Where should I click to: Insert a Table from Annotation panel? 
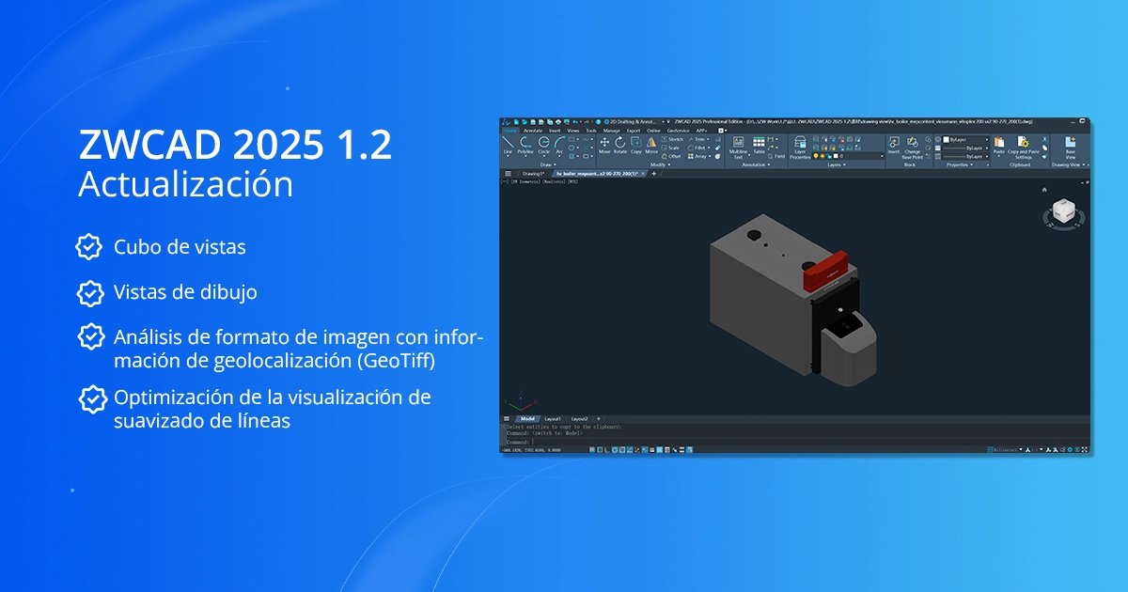click(759, 144)
